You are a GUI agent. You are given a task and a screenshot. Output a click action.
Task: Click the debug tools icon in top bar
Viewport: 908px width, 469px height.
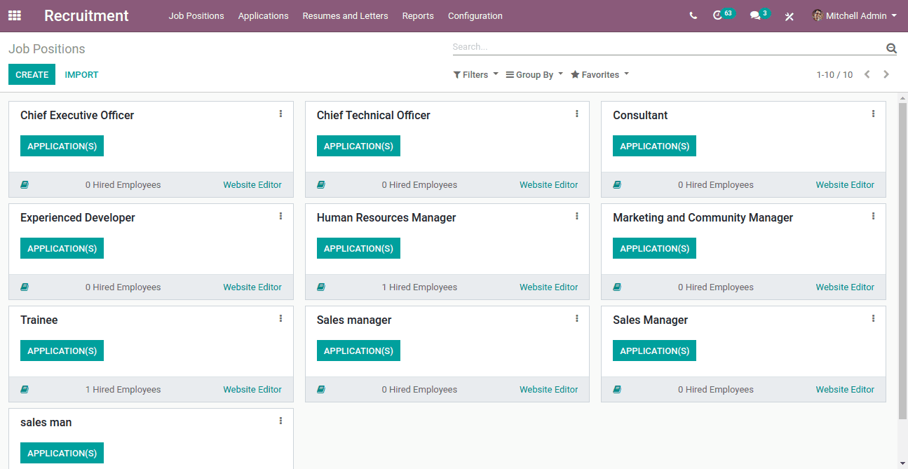point(789,16)
